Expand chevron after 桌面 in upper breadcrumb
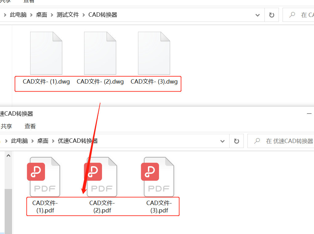 click(x=52, y=15)
